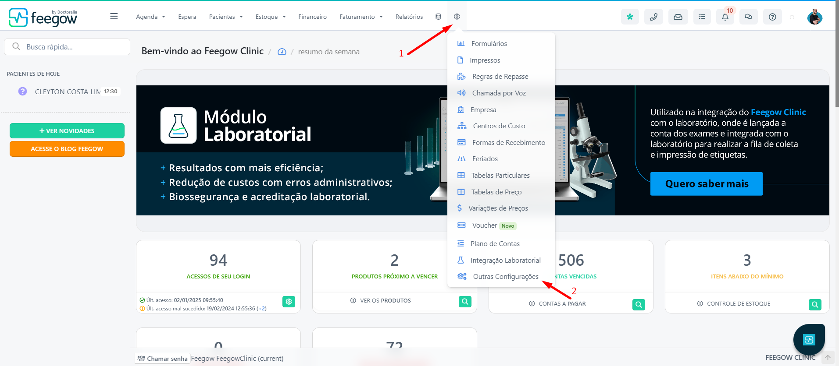839x366 pixels.
Task: Toggle the hamburger sidebar menu
Action: [114, 17]
